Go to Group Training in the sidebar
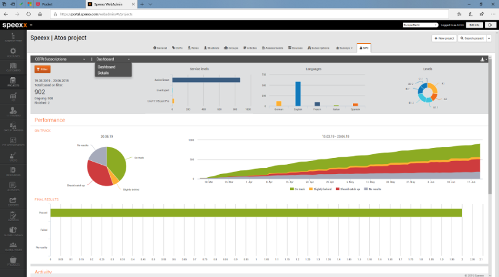Screen dimensions: 499x277 [13, 127]
